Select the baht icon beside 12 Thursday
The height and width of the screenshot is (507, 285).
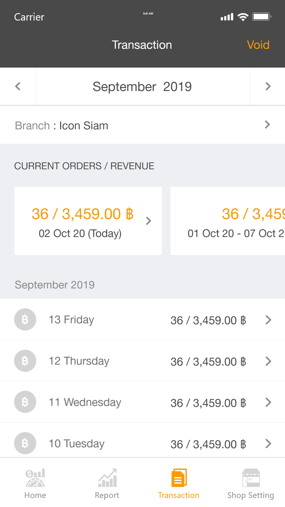[x=25, y=361]
